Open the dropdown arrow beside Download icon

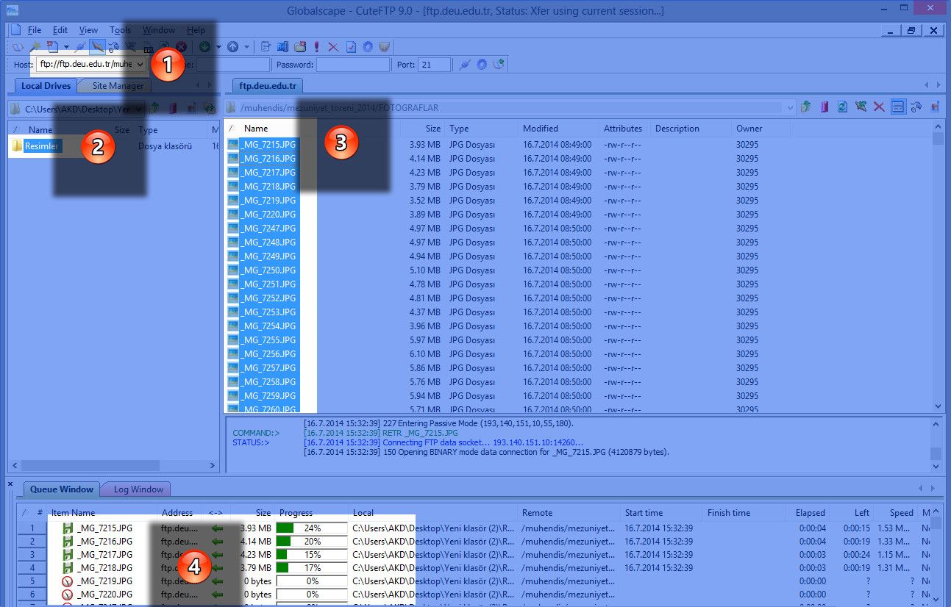218,47
